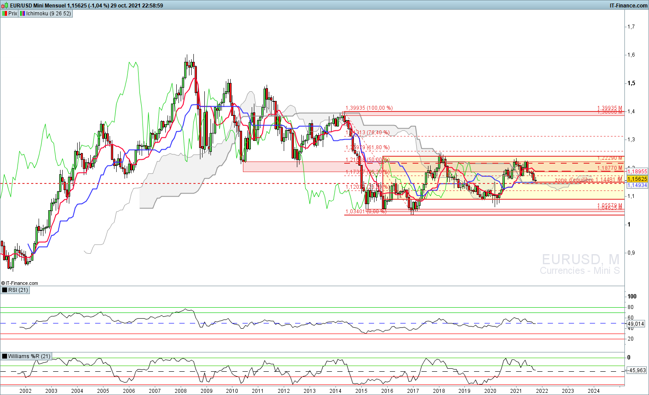Select the yellow 1,15625 current price tag

tap(637, 179)
